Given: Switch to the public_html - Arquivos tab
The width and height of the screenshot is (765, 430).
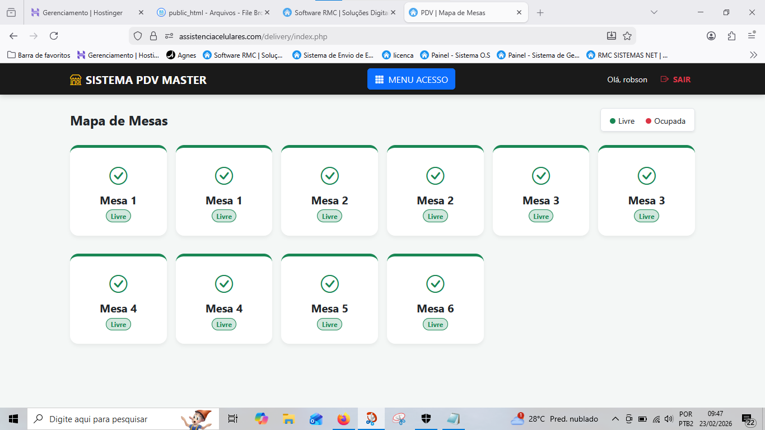Looking at the screenshot, I should [213, 12].
